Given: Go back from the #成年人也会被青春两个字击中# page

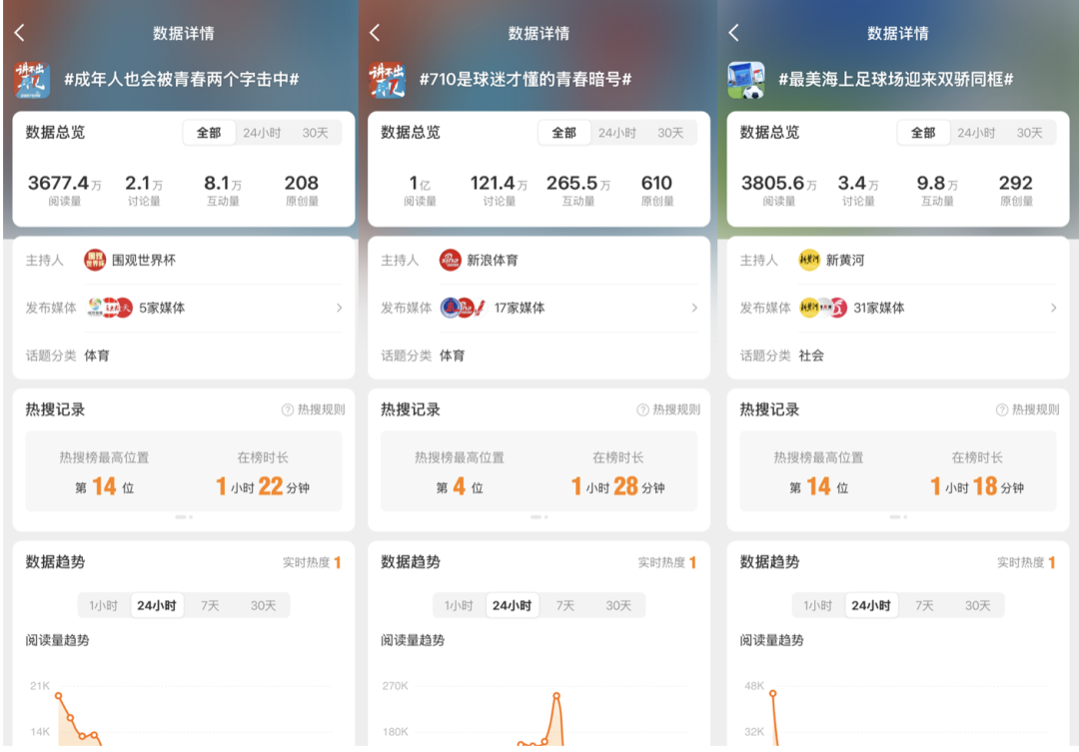Looking at the screenshot, I should click(x=19, y=32).
